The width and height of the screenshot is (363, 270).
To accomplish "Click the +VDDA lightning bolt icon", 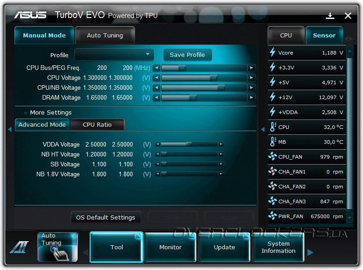I will tap(273, 111).
